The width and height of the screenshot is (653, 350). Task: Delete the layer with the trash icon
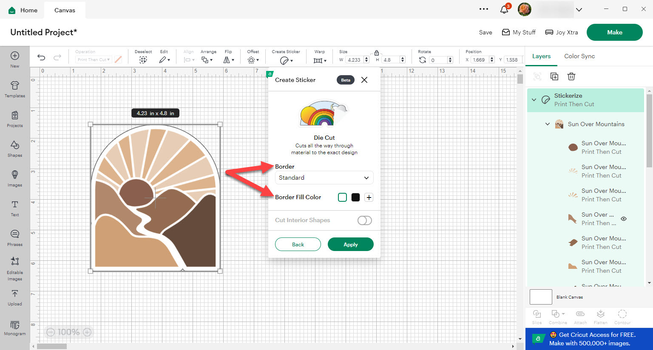pos(571,76)
